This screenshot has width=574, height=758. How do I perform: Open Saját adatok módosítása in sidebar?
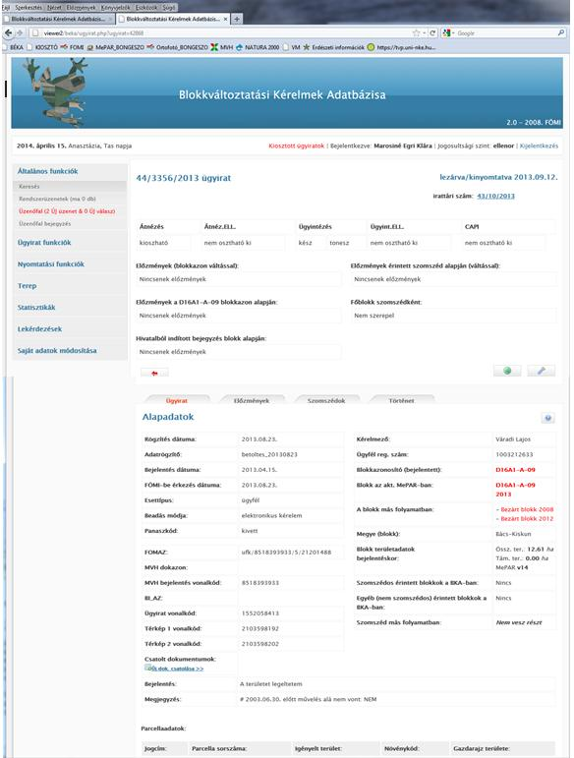point(57,350)
